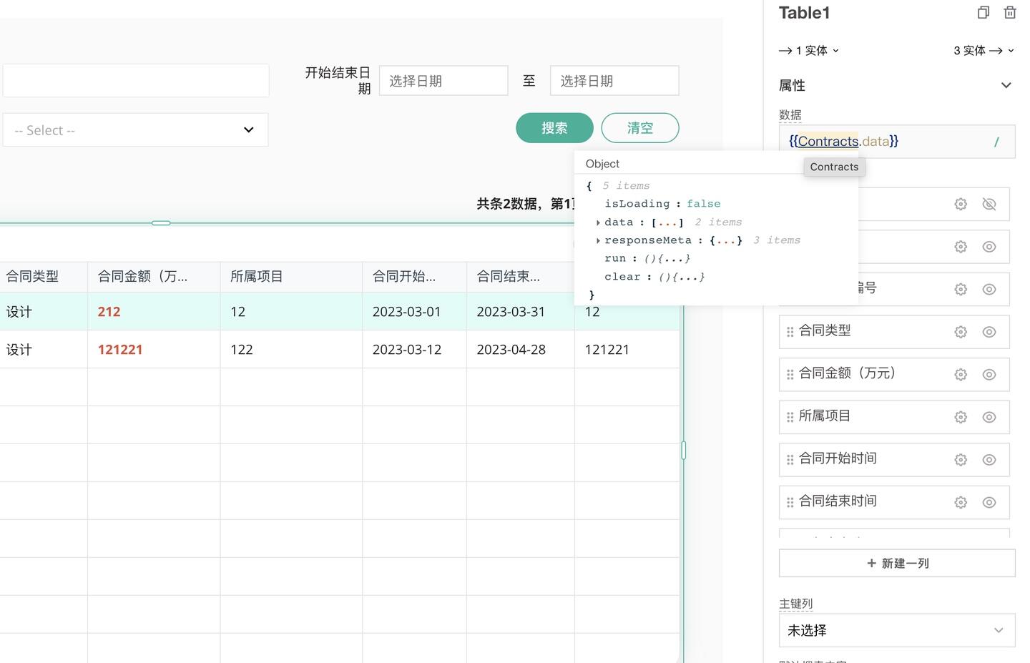
Task: Open the gear settings for 合同金额(万元) column
Action: tap(961, 375)
